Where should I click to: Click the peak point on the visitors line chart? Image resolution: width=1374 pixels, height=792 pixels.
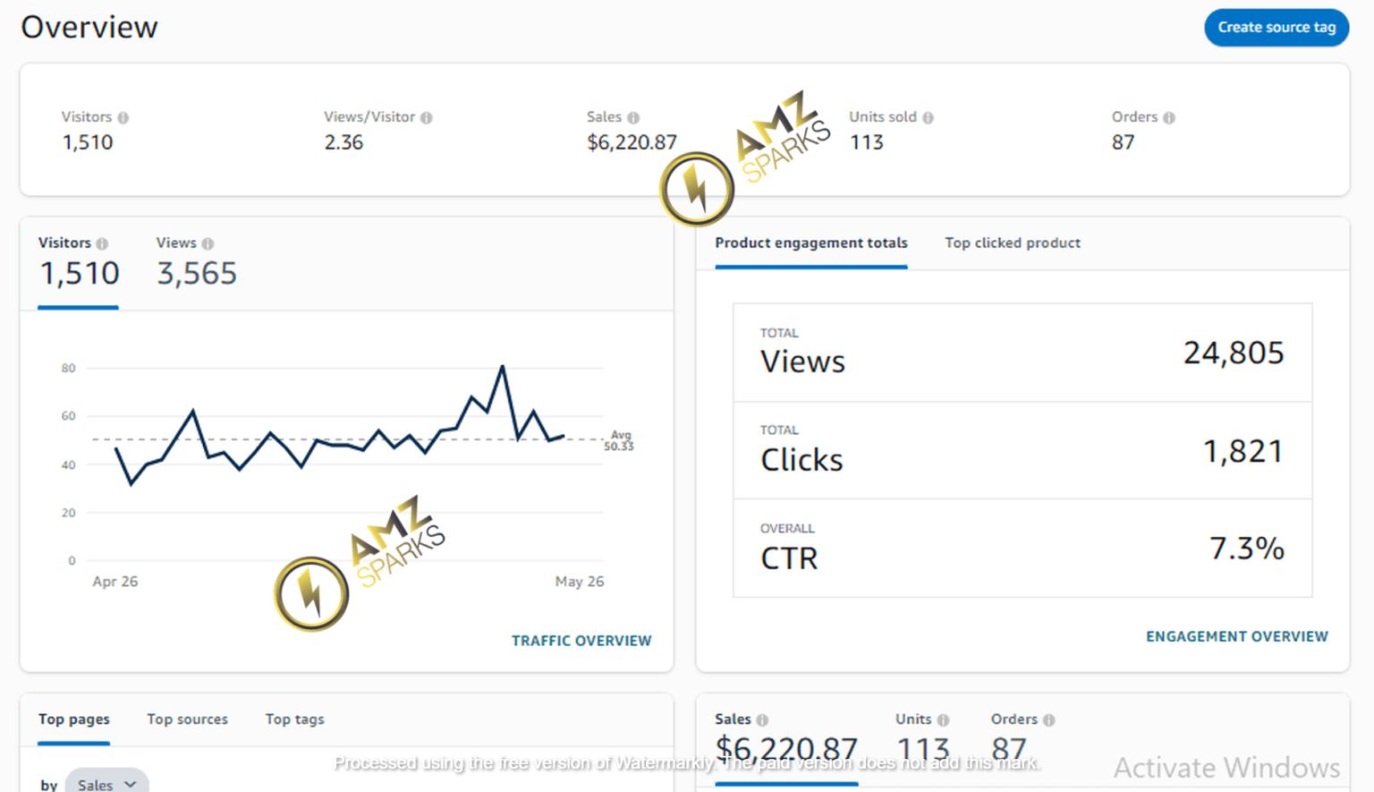pyautogui.click(x=503, y=366)
